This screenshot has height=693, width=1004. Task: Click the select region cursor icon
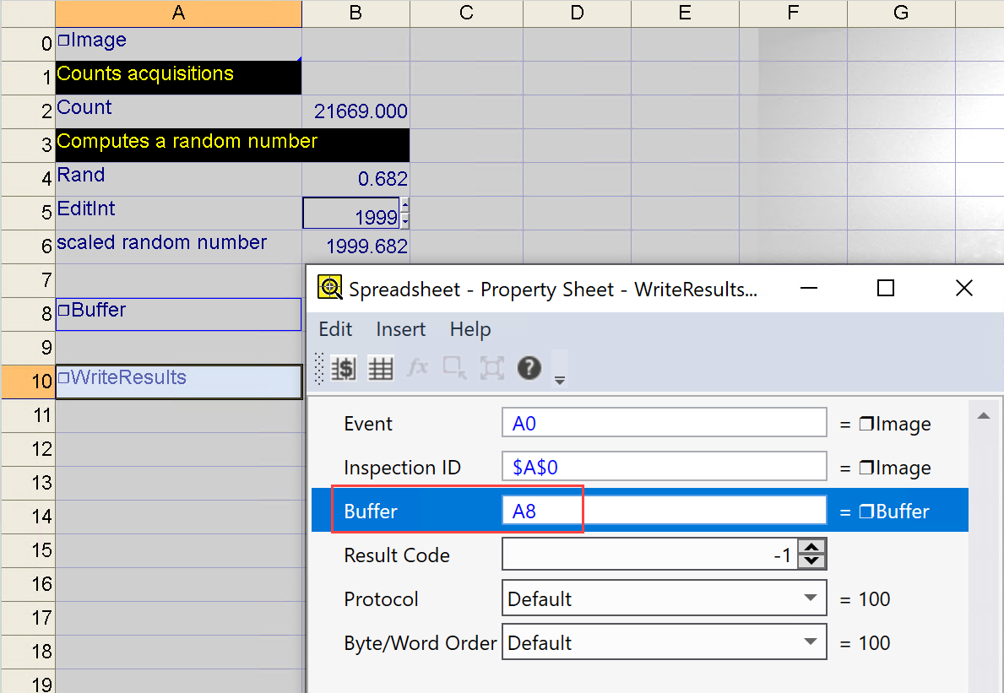(454, 368)
